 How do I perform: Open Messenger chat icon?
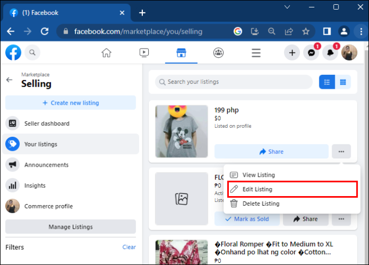coord(311,53)
